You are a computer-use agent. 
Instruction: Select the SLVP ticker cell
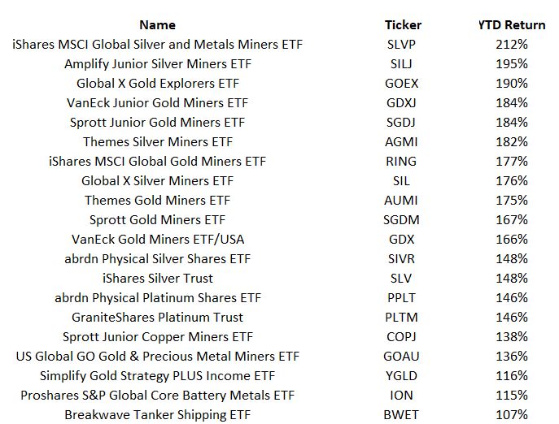[402, 44]
